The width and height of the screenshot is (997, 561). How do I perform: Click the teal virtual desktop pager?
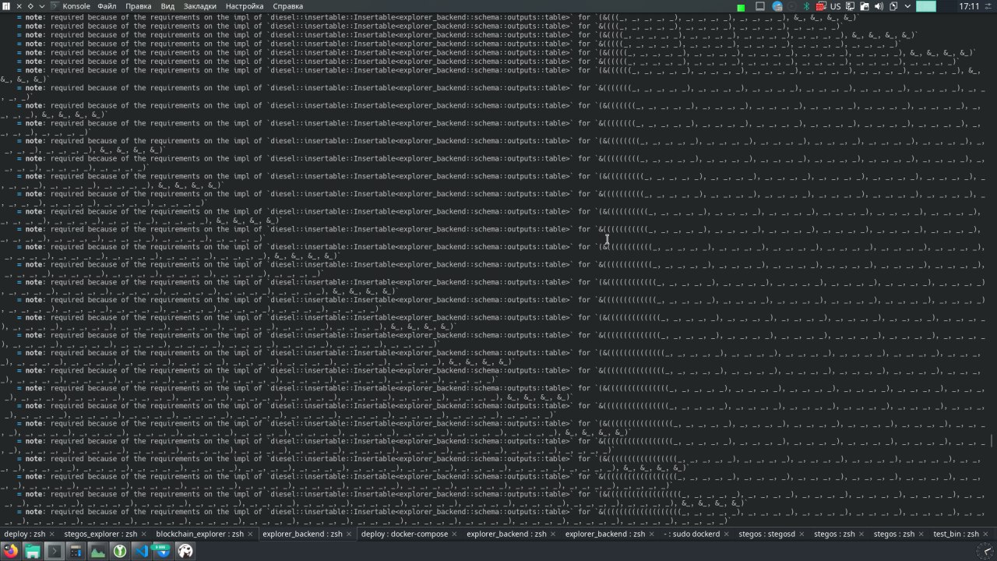[x=926, y=6]
